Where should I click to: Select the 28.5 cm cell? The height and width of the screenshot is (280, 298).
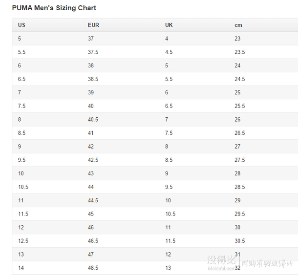pyautogui.click(x=240, y=187)
